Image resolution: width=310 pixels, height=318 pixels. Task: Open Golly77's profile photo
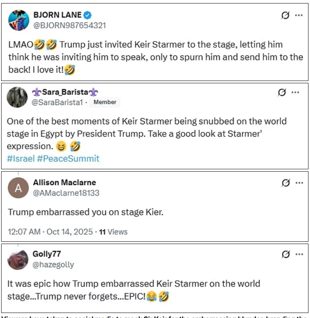tap(18, 260)
